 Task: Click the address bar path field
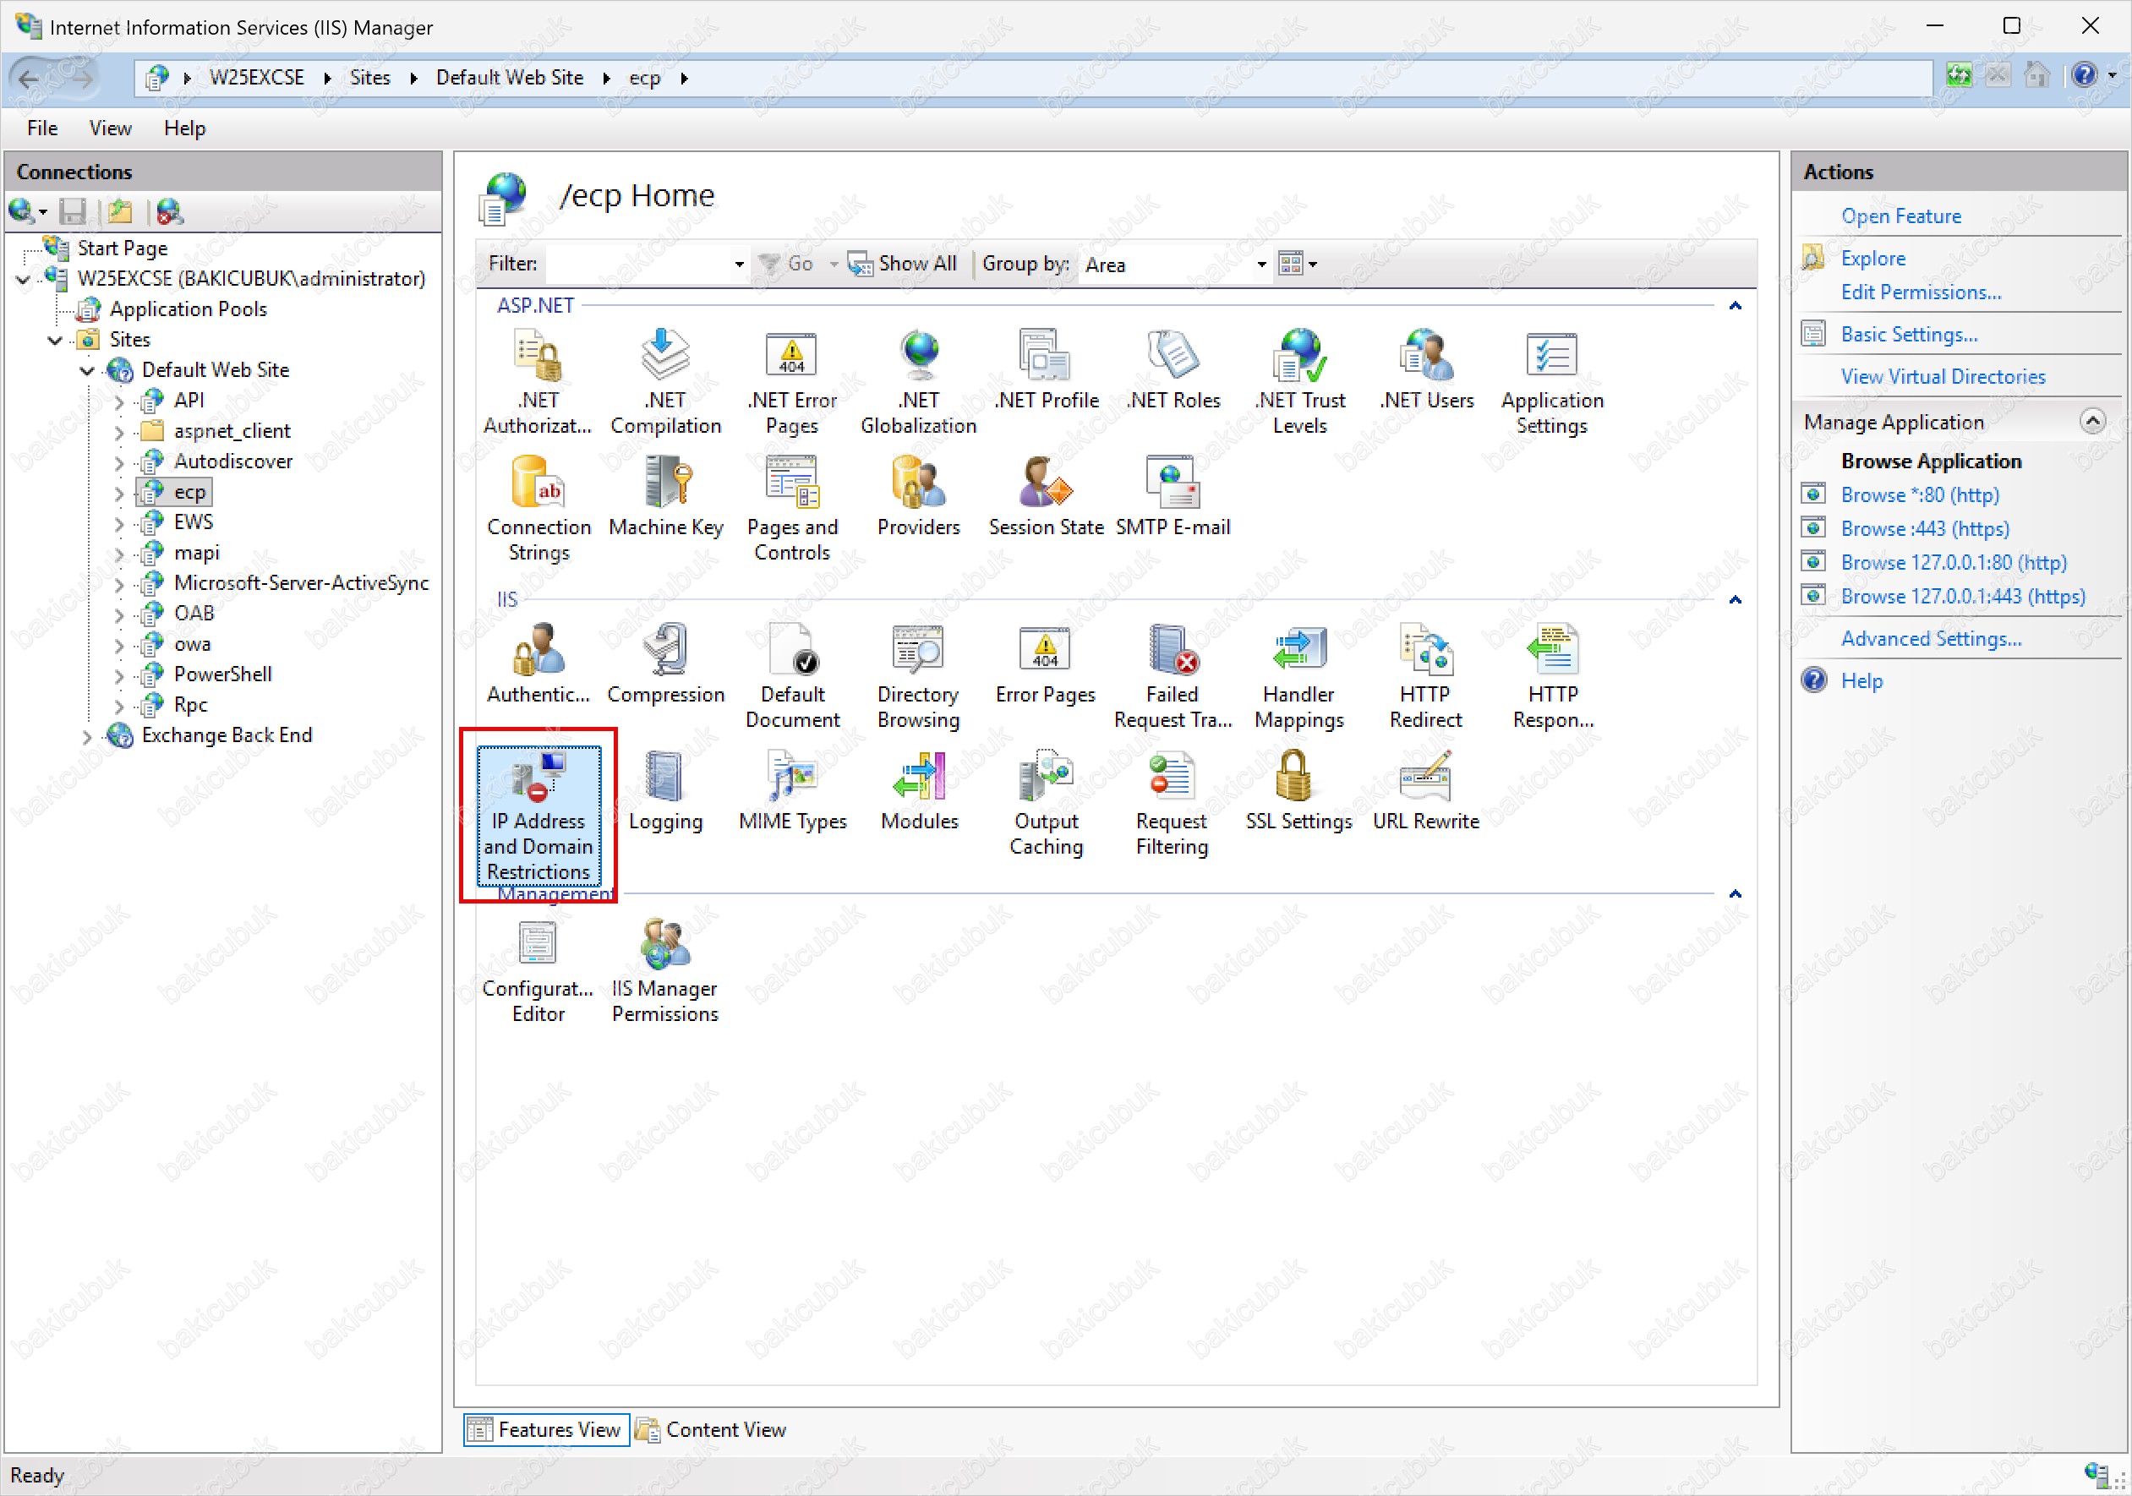(x=1034, y=78)
